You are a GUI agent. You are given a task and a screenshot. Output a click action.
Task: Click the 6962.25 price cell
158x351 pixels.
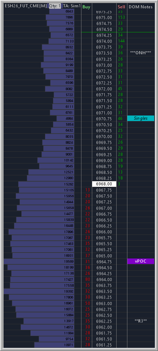[104, 321]
